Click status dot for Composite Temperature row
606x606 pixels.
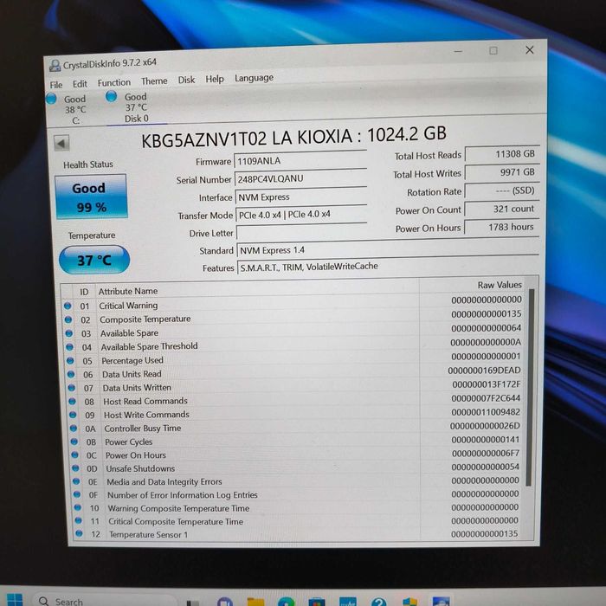(68, 319)
